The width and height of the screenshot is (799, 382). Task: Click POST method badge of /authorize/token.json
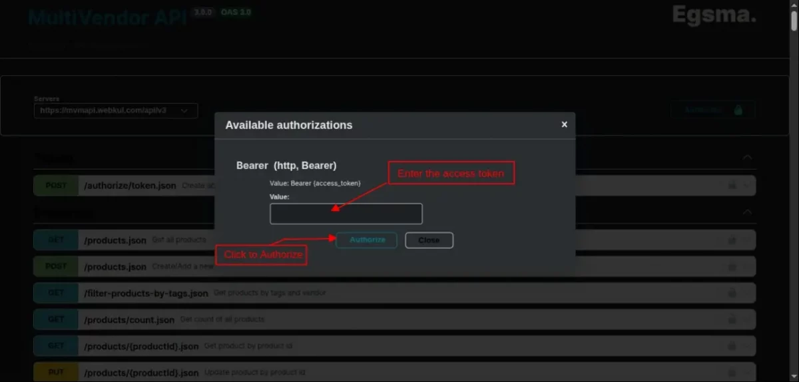click(57, 186)
